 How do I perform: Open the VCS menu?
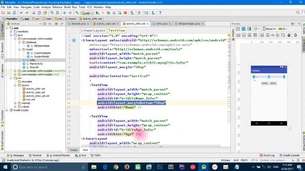click(x=89, y=7)
